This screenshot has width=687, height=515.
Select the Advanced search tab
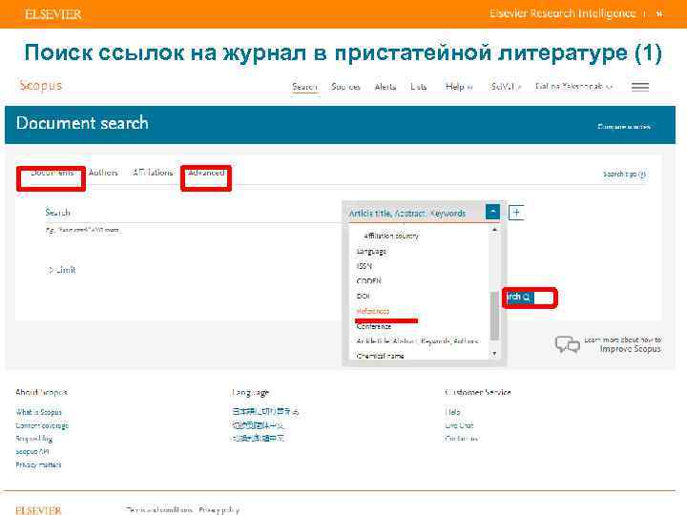206,173
